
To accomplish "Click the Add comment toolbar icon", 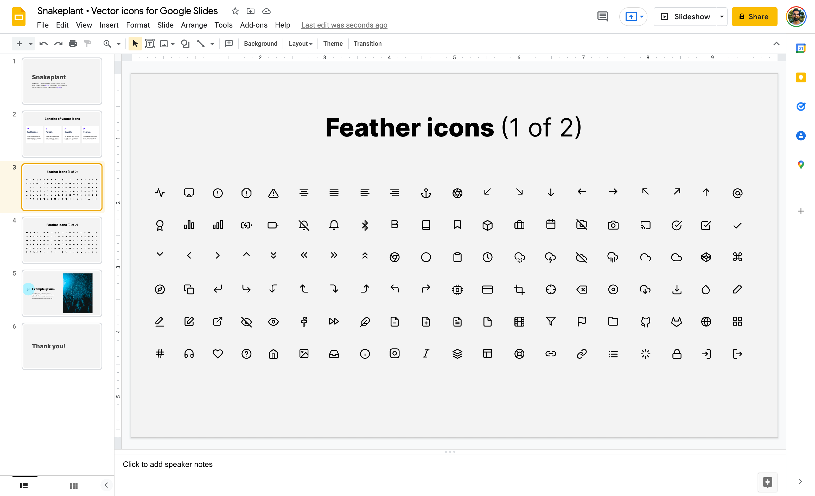I will point(229,44).
